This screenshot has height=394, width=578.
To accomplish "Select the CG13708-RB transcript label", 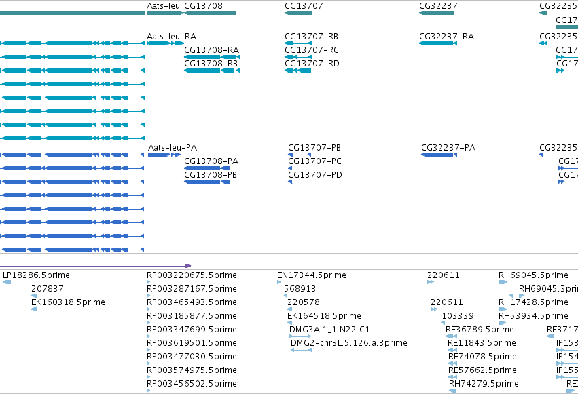I will (211, 64).
